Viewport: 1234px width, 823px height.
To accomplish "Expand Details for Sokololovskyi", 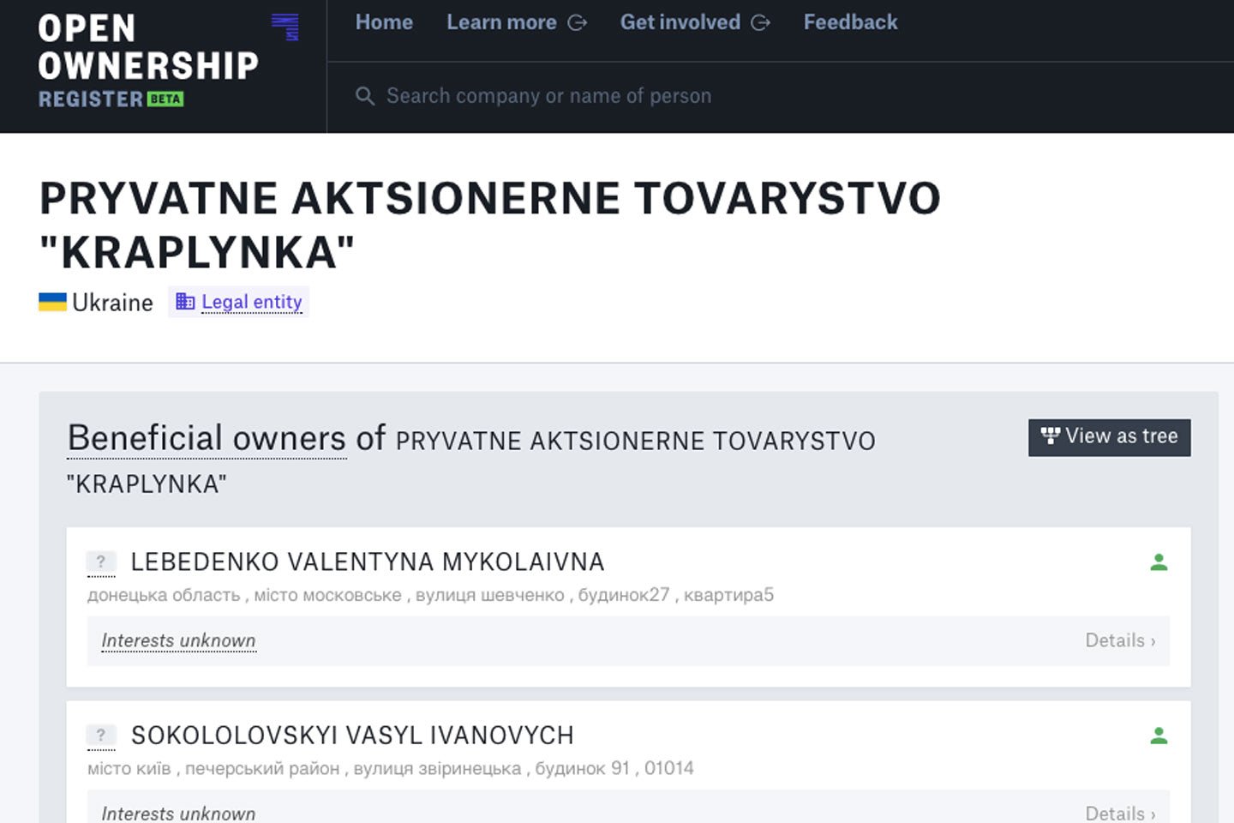I will click(x=1120, y=813).
